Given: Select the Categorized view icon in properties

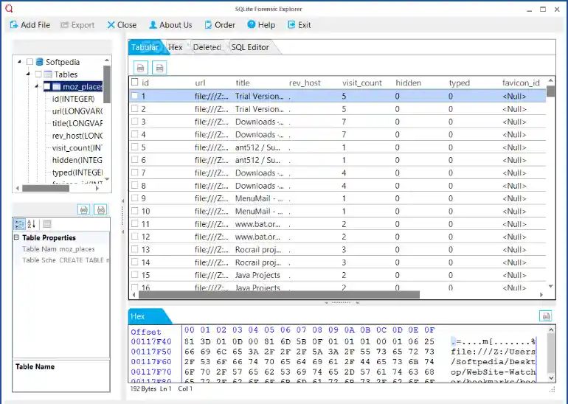Looking at the screenshot, I should coord(19,224).
